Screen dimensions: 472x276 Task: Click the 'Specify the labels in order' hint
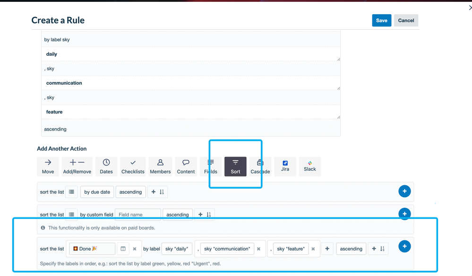click(130, 264)
